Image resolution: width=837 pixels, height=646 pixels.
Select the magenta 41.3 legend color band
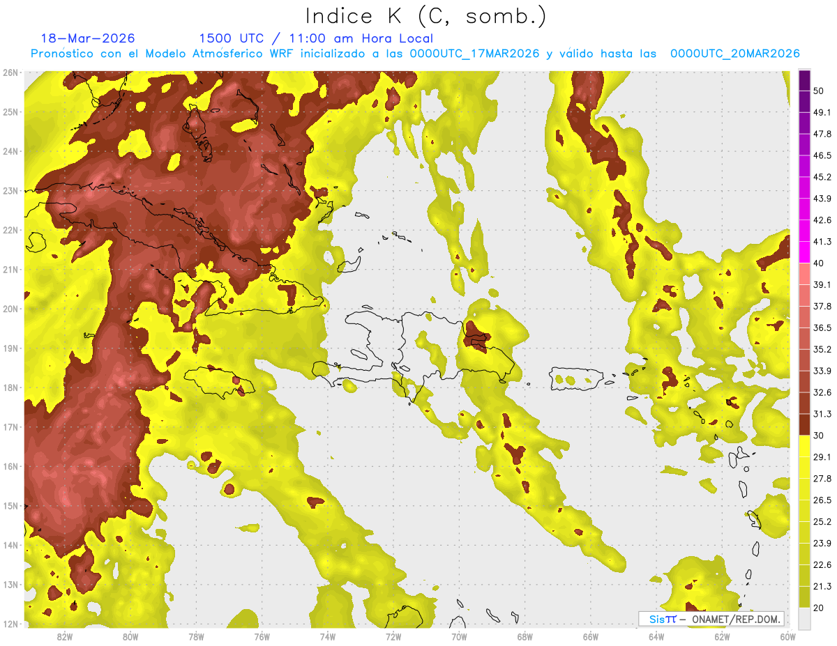point(804,252)
